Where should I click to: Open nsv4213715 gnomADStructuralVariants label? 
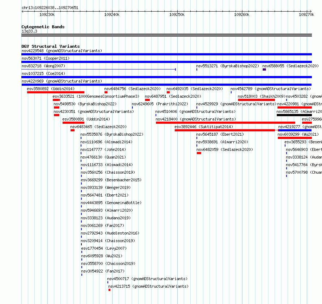tap(148, 286)
